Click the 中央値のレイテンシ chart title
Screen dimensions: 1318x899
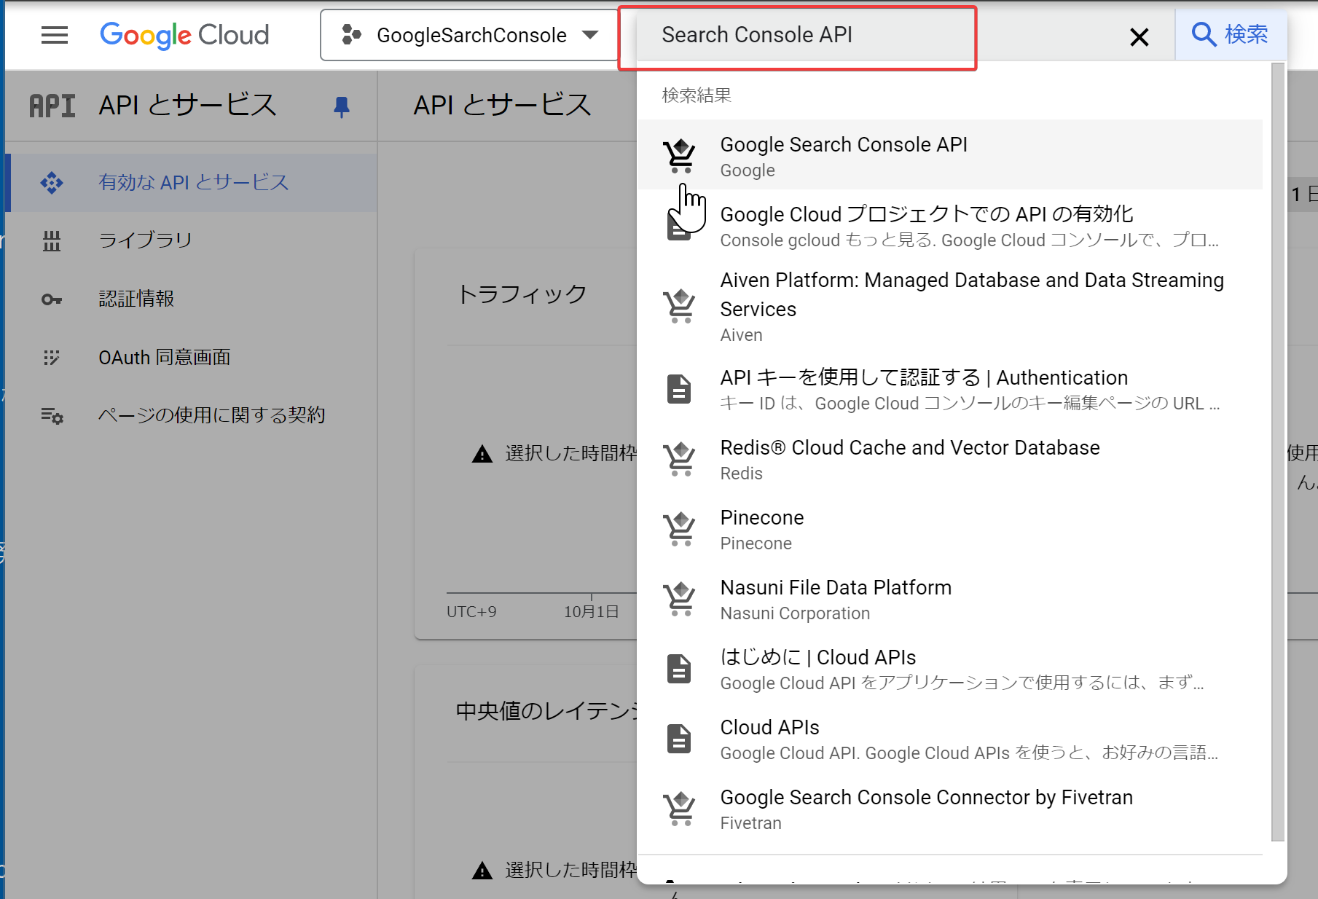(546, 711)
